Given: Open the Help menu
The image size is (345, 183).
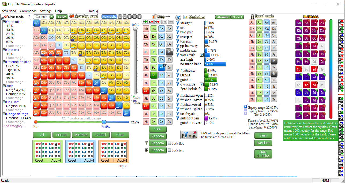Looking at the screenshot, I should click(58, 11).
